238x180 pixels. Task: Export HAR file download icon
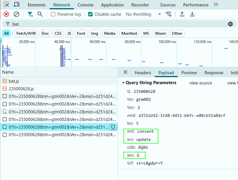[192, 14]
